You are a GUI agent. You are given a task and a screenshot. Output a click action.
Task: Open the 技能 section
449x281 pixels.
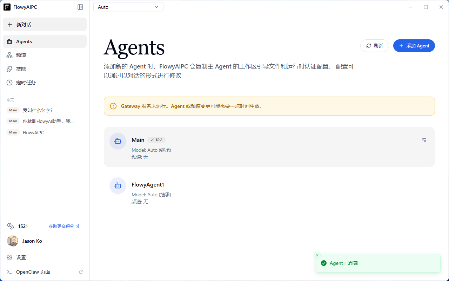(x=45, y=68)
